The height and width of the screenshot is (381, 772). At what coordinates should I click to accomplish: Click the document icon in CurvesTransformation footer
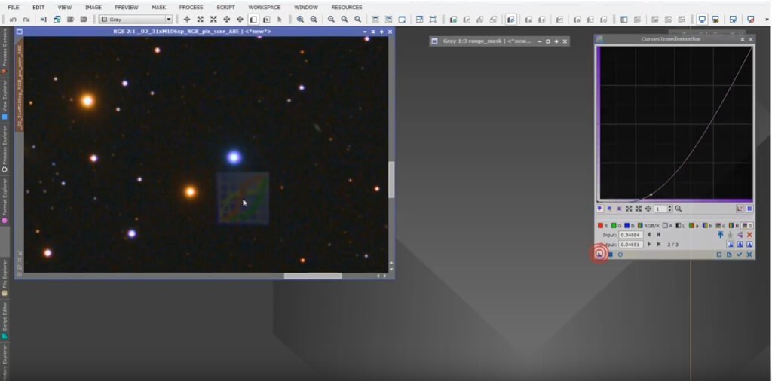click(x=729, y=255)
